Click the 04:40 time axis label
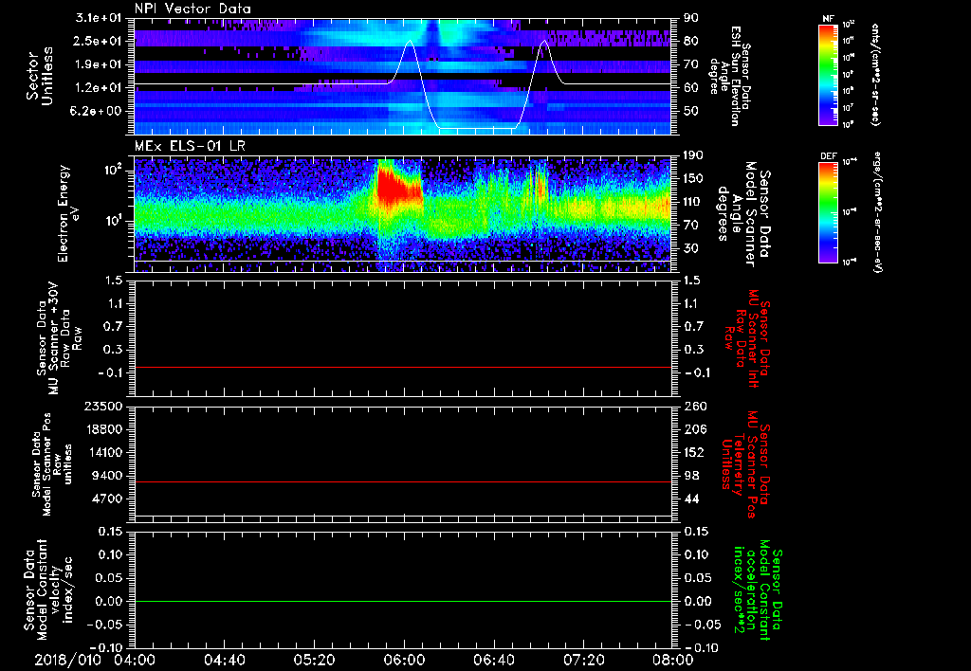 click(x=224, y=660)
